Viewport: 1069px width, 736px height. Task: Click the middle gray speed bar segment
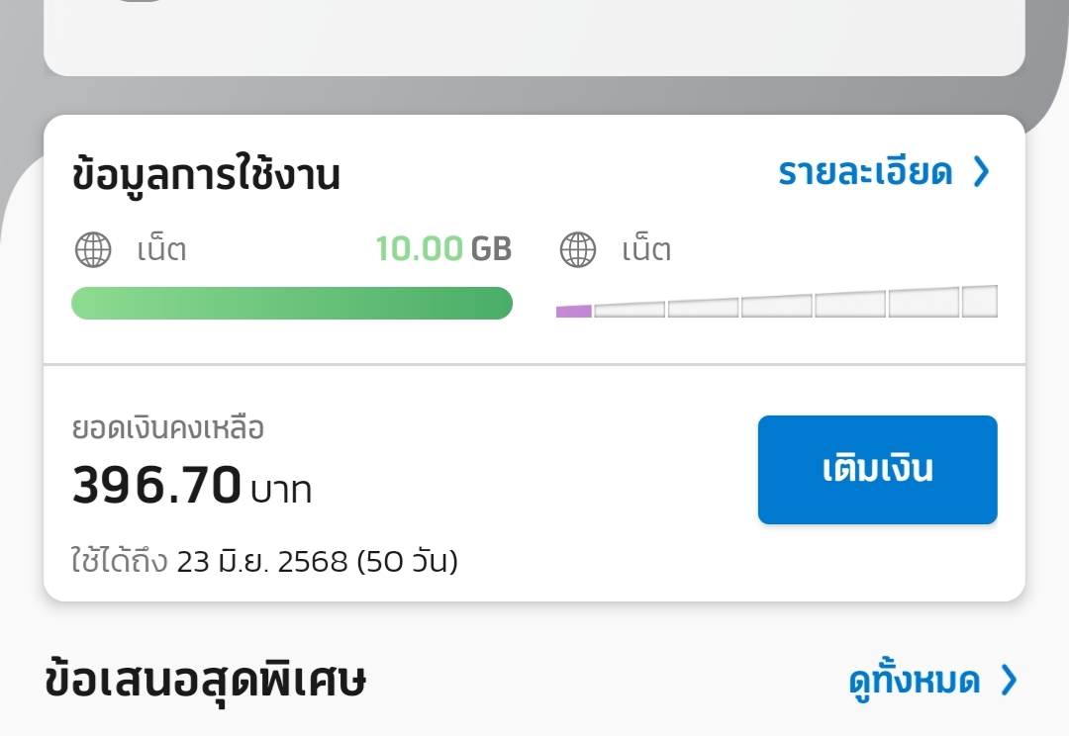(777, 306)
